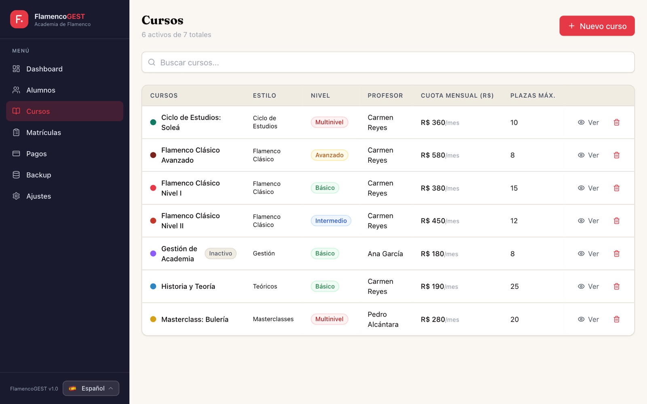647x404 pixels.
Task: Delete the Ciclo de Estudios: Soleá course
Action: (x=616, y=122)
